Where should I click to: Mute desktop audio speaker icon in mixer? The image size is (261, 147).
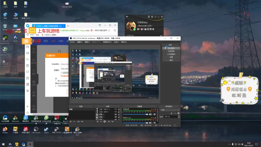coord(150,114)
